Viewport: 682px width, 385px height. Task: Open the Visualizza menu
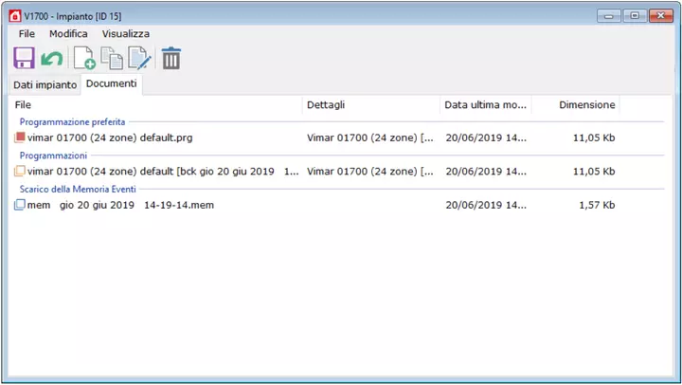126,33
